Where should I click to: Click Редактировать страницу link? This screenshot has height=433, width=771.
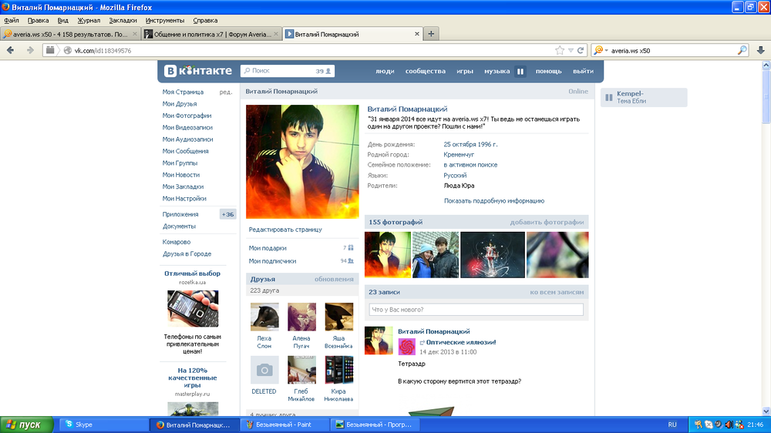tap(285, 230)
